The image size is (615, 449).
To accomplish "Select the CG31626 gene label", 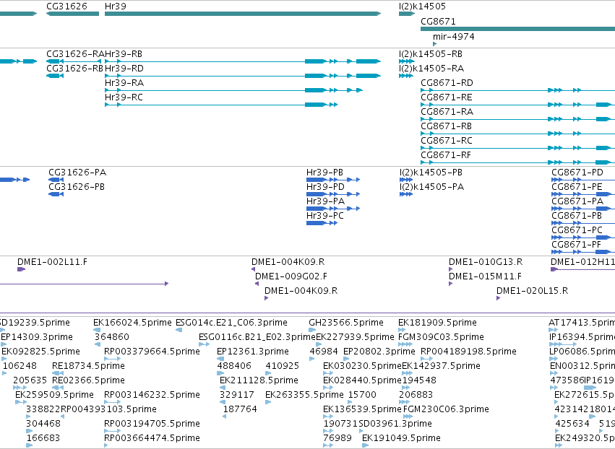I will point(66,6).
